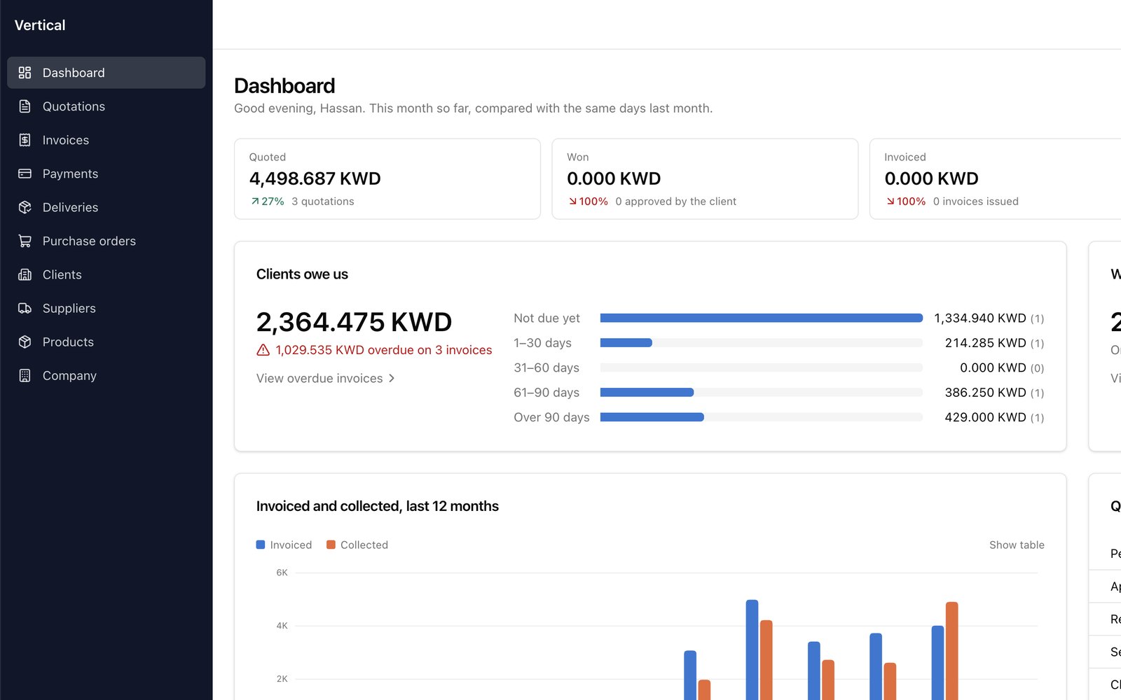Click the 2,364.475 KWD total owed
The height and width of the screenshot is (700, 1121).
click(x=354, y=322)
